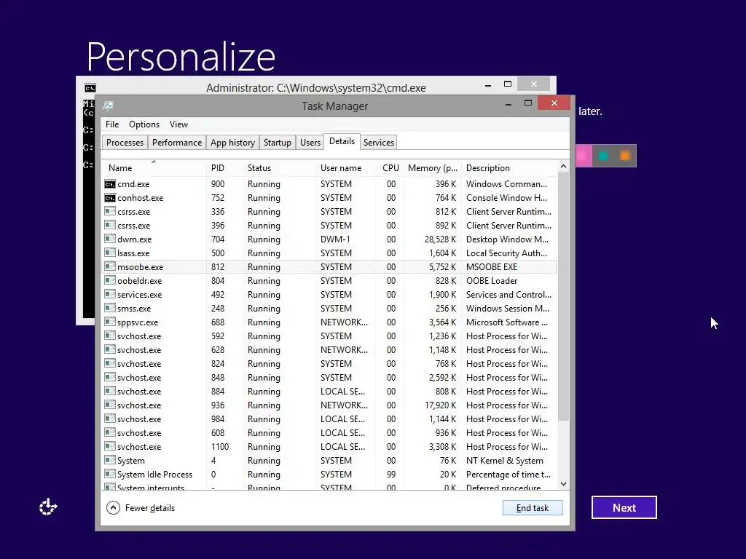This screenshot has height=559, width=746.
Task: Click the scrollbar down arrow
Action: point(563,484)
